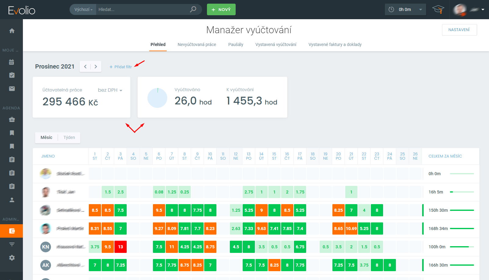Expand the 0h 0m timer dropdown
The image size is (489, 280).
(x=421, y=9)
